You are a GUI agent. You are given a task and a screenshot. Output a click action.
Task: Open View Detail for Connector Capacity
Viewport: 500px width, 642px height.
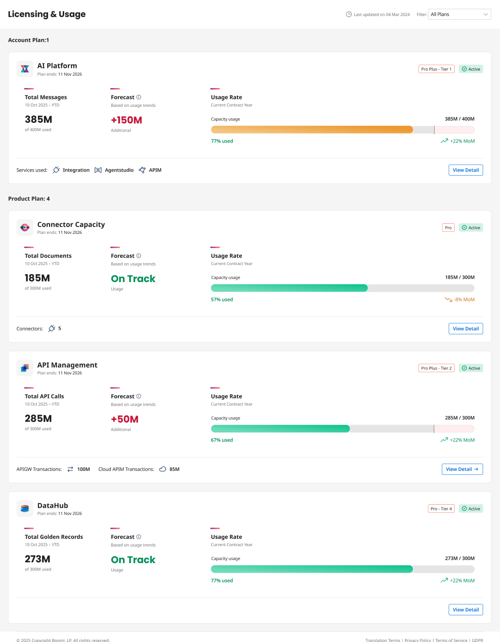[x=466, y=329]
